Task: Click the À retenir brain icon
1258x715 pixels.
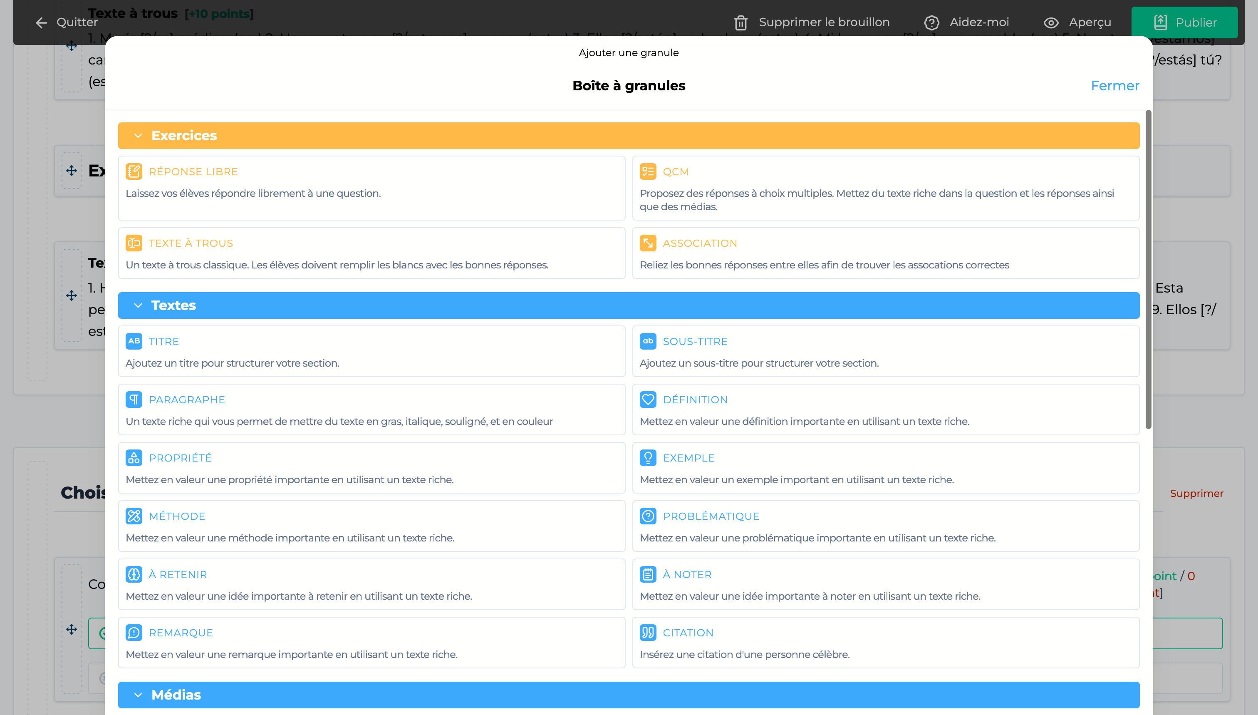Action: tap(134, 575)
